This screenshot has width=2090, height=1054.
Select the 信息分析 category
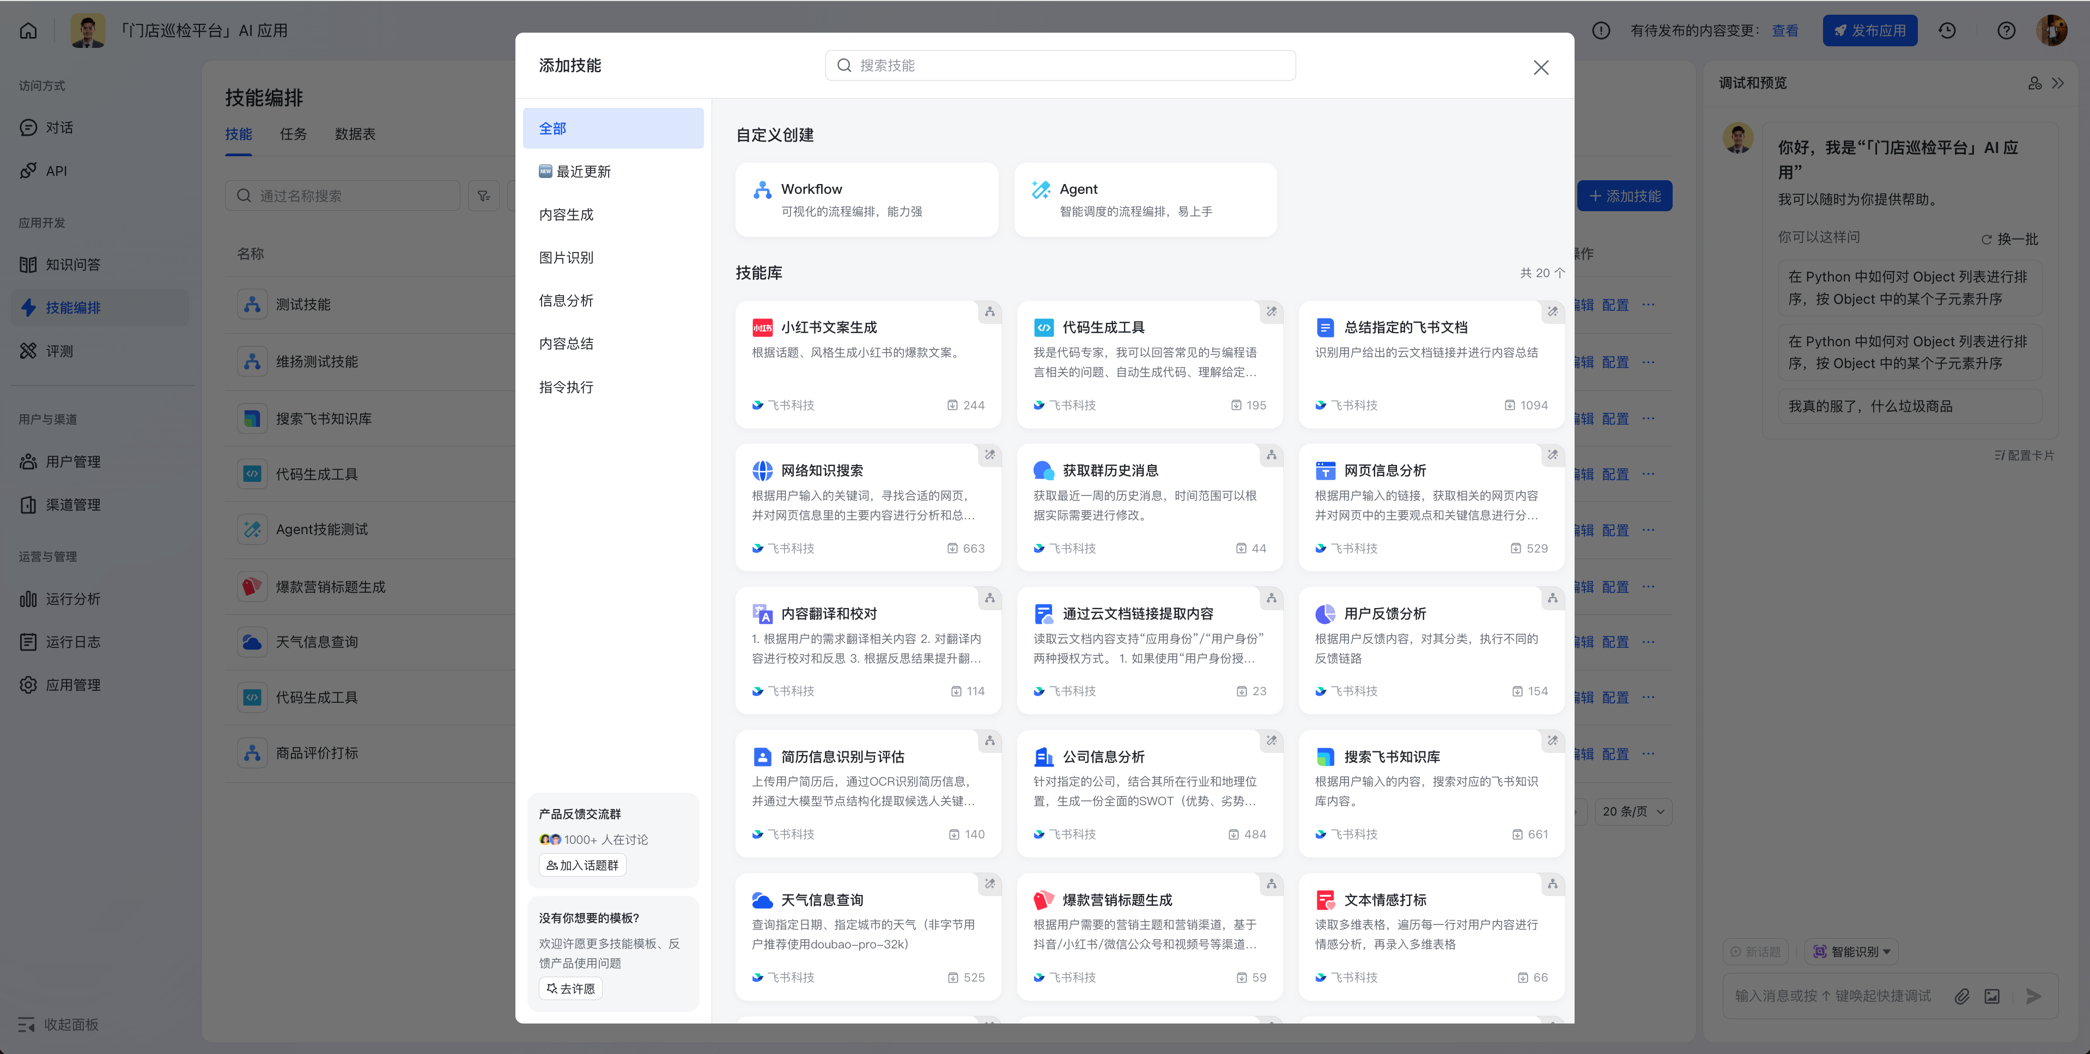[x=613, y=300]
